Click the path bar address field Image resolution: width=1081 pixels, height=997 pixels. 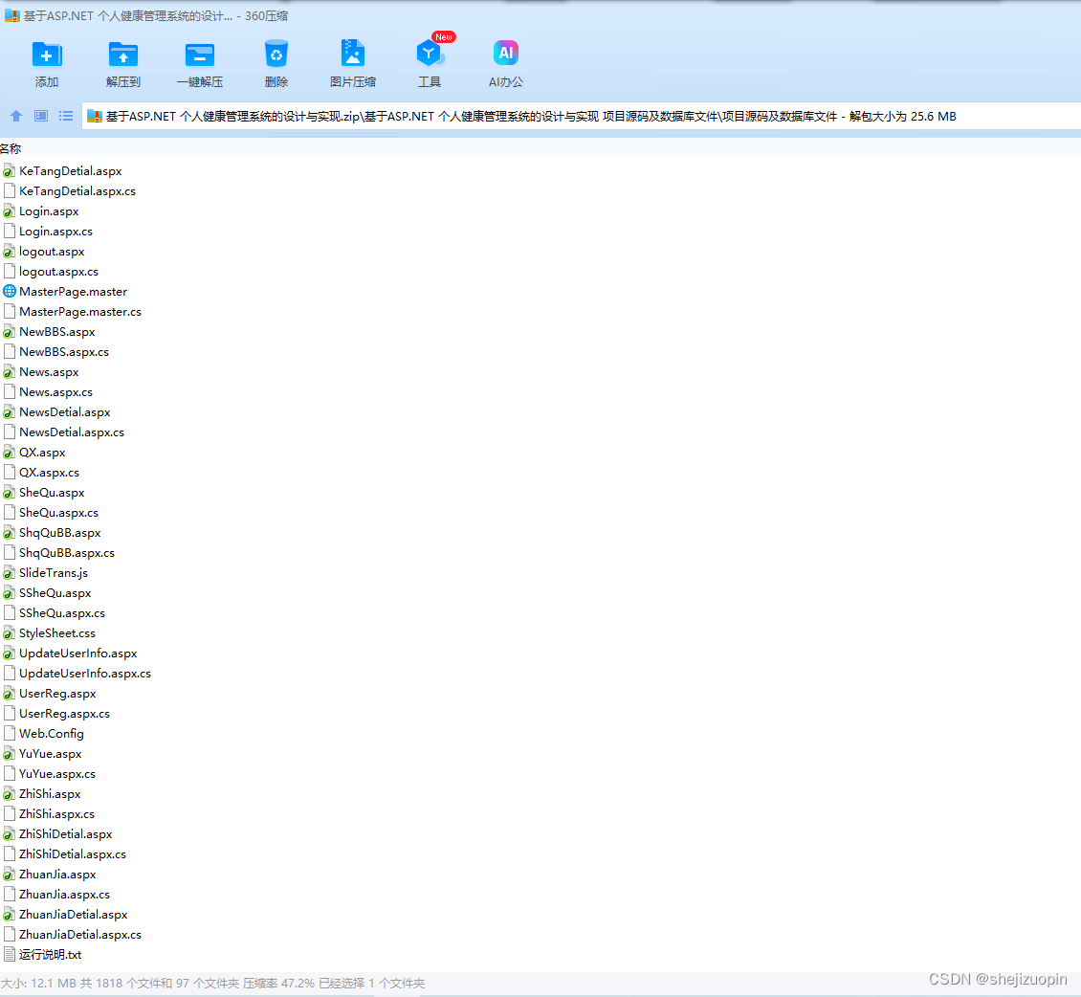(582, 116)
